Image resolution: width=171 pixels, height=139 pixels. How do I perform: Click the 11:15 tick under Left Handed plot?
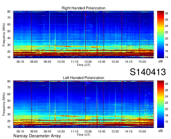point(74,131)
